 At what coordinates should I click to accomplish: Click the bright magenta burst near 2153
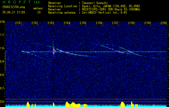54,51
